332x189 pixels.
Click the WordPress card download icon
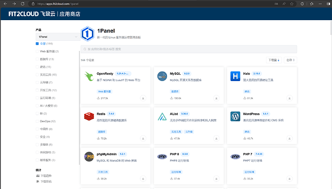click(290, 139)
